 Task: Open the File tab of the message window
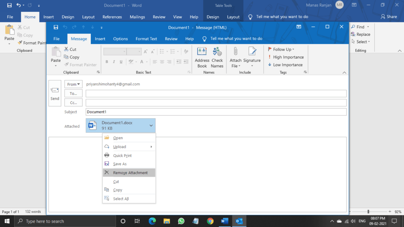click(56, 39)
